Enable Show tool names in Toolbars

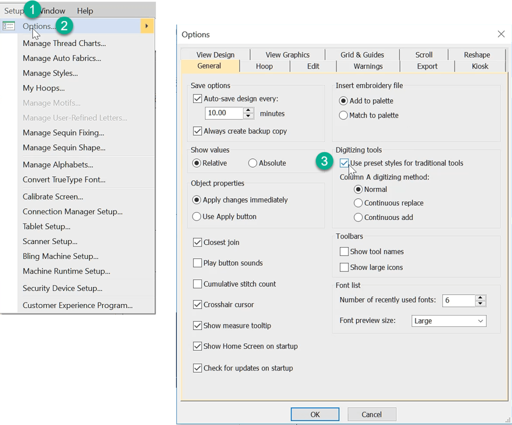pos(343,251)
